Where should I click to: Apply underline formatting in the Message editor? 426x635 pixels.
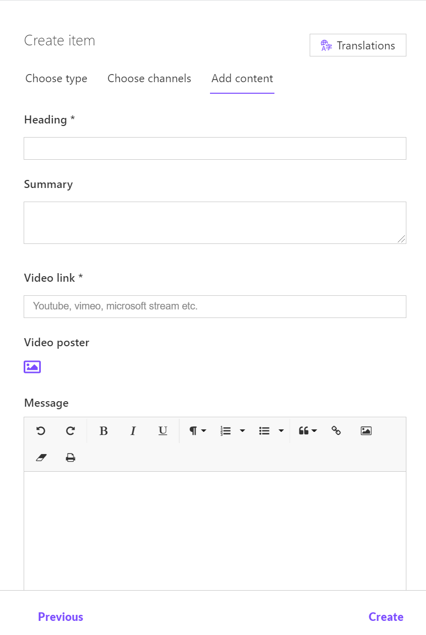[163, 431]
